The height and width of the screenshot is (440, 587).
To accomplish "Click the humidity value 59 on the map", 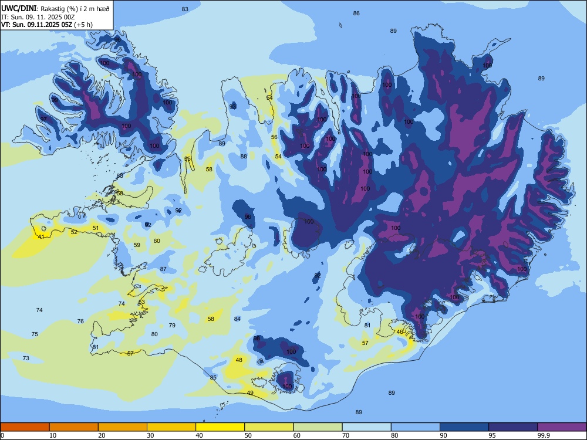I will (x=137, y=245).
